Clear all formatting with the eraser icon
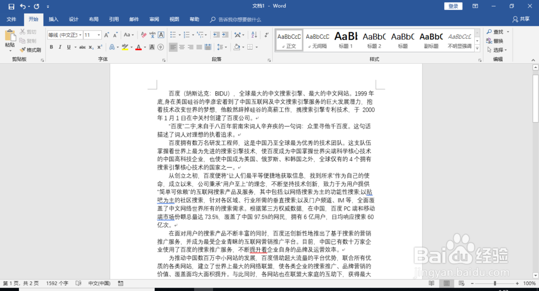539x291 pixels. click(x=144, y=35)
